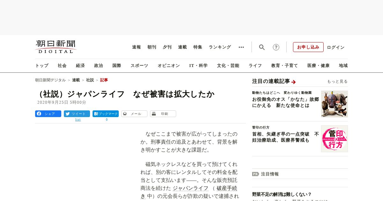
Task: Open the 連載 header menu
Action: (183, 47)
